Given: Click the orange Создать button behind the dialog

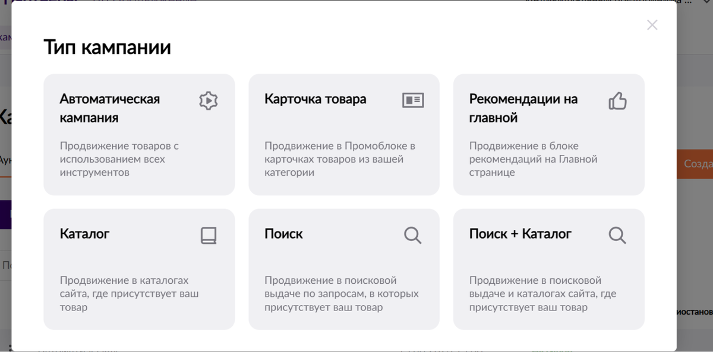Looking at the screenshot, I should [x=695, y=164].
